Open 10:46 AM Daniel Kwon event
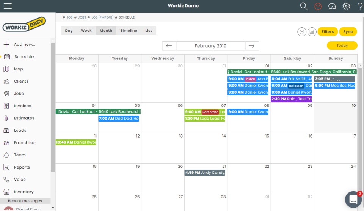Viewport: 364px width, 211px height. pyautogui.click(x=76, y=142)
